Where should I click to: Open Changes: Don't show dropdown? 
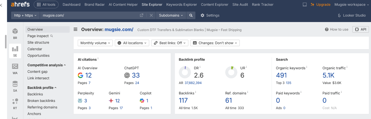coord(215,43)
